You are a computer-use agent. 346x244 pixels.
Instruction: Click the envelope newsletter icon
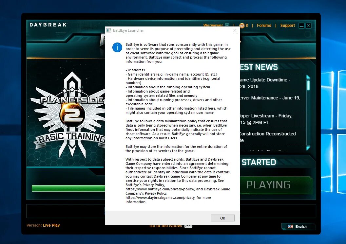coord(188,226)
